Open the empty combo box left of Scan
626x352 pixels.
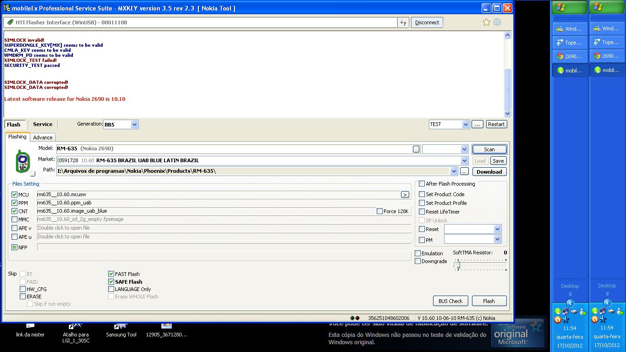click(x=445, y=149)
